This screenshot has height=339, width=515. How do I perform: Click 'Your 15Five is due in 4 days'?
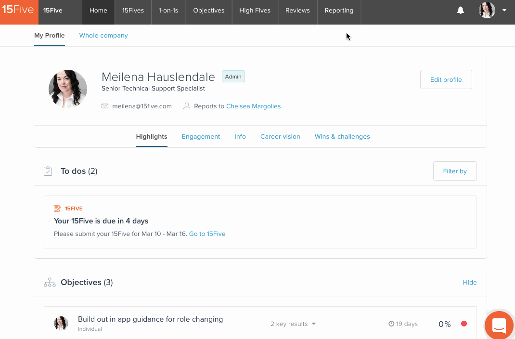(x=101, y=221)
